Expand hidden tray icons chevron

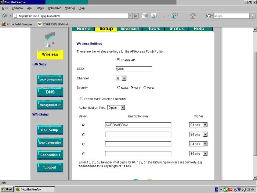pos(221,189)
